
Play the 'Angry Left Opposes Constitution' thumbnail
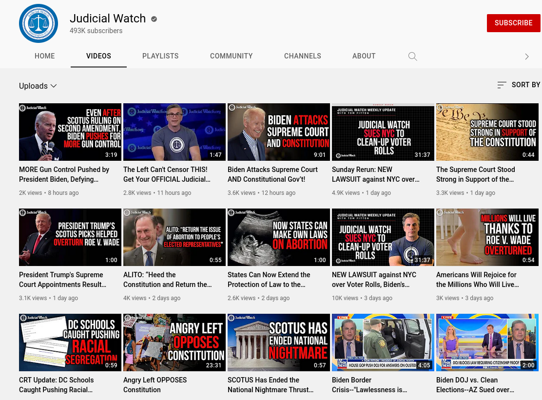click(174, 343)
